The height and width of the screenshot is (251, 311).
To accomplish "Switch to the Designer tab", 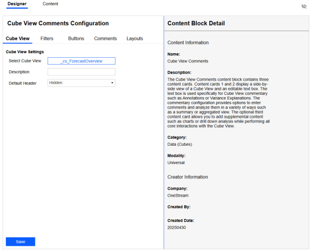I will tap(17, 4).
